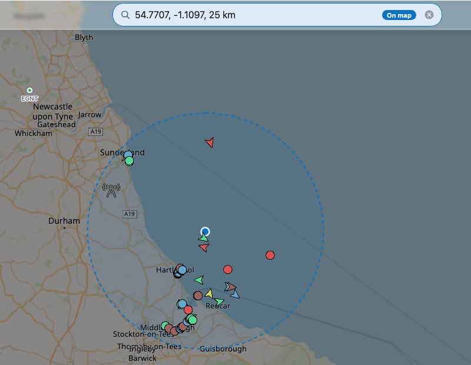Viewport: 471px width, 365px height.
Task: Click the radio antenna station icon
Action: [x=111, y=191]
